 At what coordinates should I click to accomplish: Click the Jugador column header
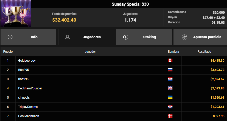[90, 51]
